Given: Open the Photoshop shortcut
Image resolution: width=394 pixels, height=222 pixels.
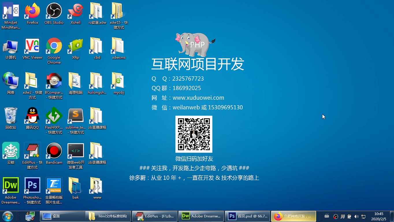Looking at the screenshot, I should point(32,184).
